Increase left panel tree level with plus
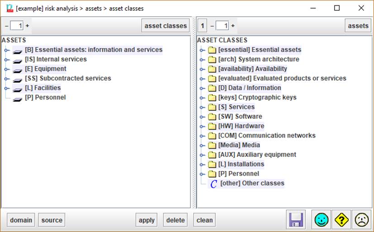Image resolution: width=374 pixels, height=232 pixels. tap(27, 26)
